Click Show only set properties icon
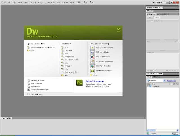180x136 pixels. point(155,71)
